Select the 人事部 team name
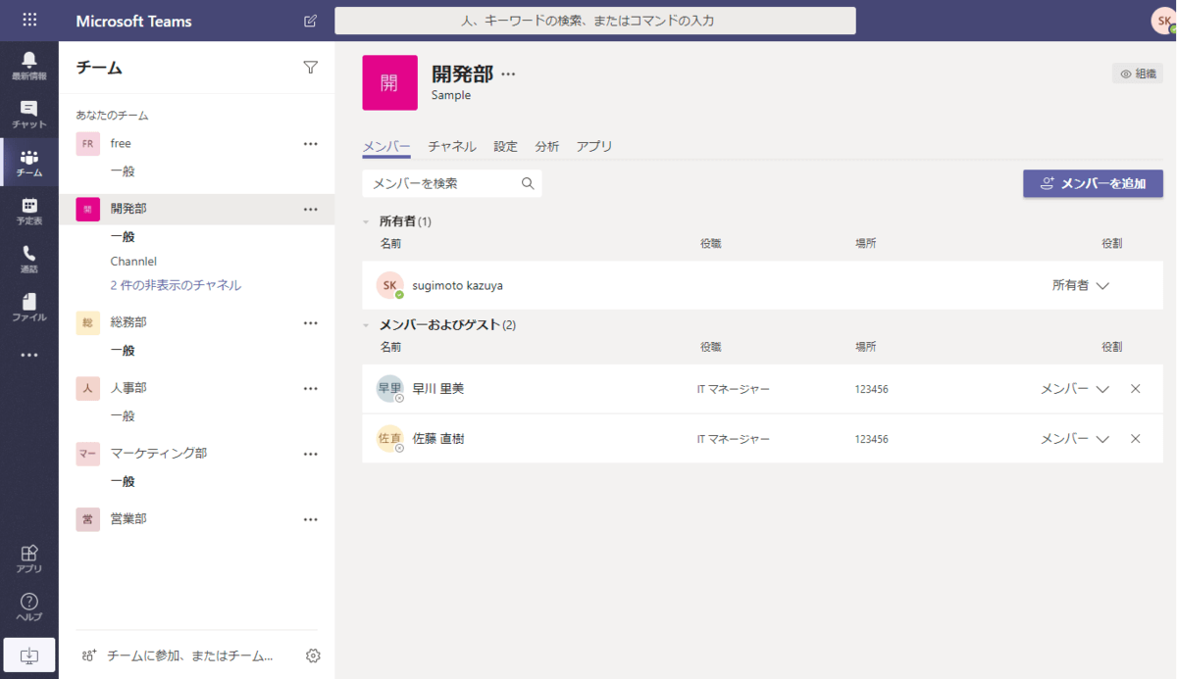Image resolution: width=1177 pixels, height=679 pixels. click(x=128, y=388)
